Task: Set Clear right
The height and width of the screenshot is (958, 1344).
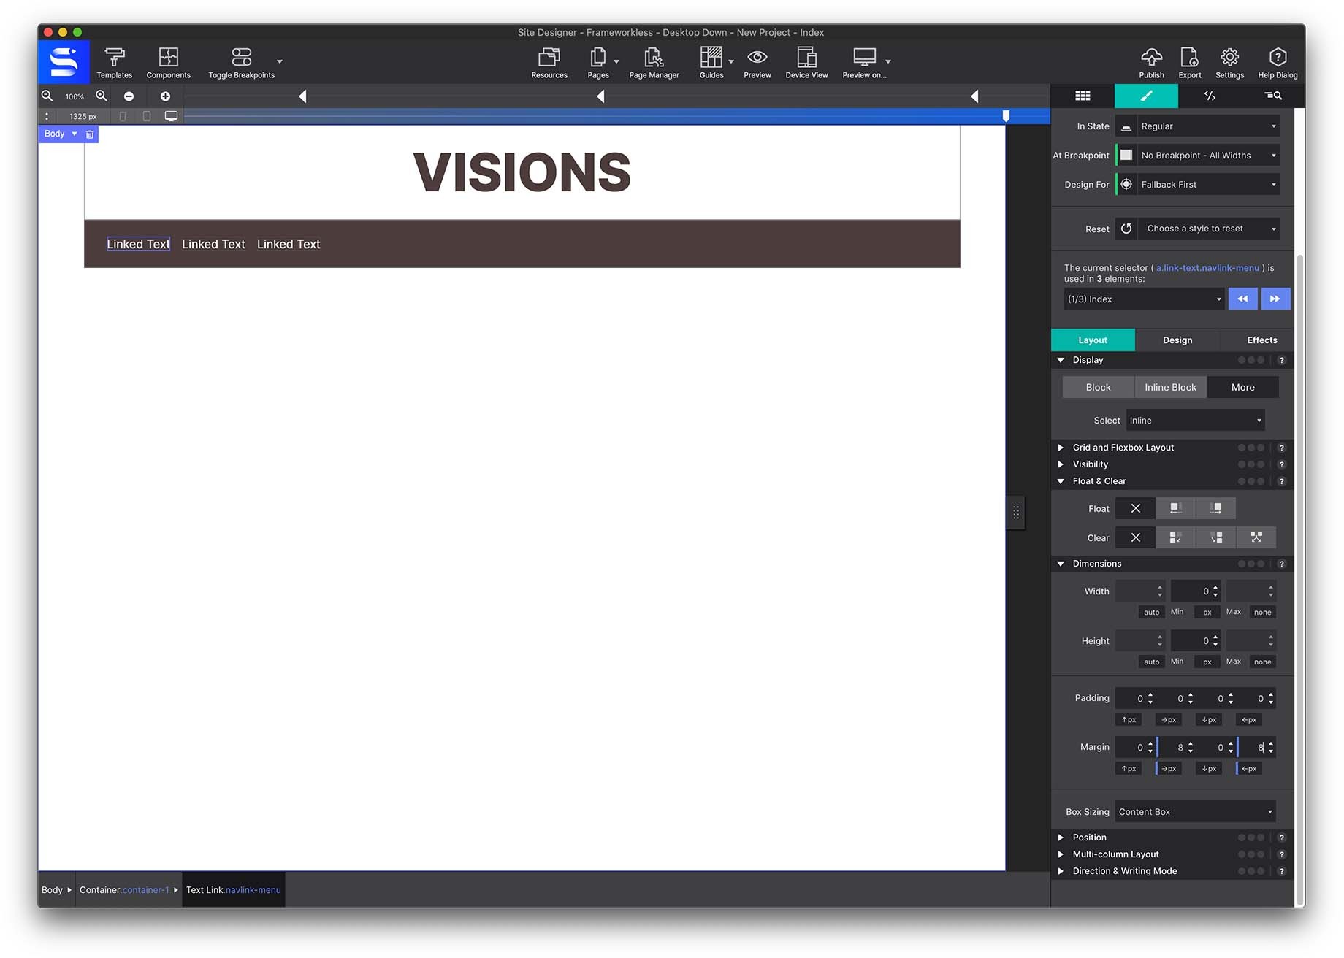Action: (x=1215, y=537)
